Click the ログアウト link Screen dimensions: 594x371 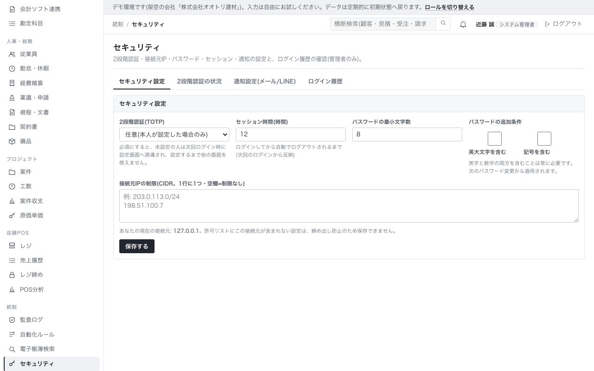[563, 24]
